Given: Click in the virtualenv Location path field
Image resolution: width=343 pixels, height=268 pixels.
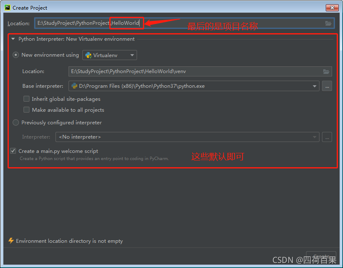Looking at the screenshot, I should (x=200, y=71).
